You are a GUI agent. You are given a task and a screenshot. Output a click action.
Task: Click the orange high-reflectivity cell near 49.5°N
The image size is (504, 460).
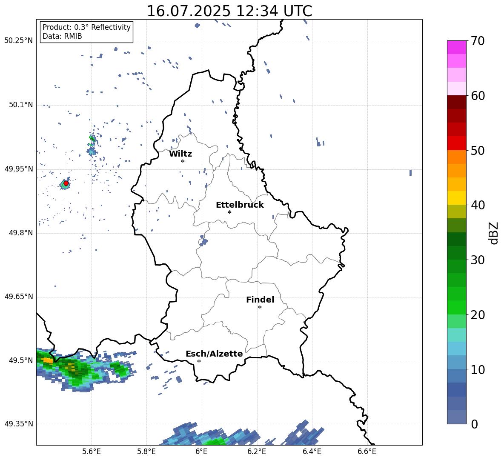tap(48, 360)
